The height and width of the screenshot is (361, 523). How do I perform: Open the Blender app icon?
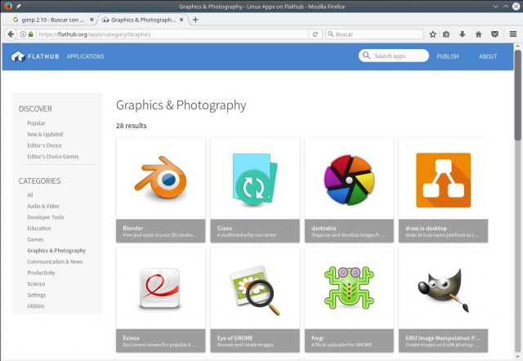click(x=160, y=179)
